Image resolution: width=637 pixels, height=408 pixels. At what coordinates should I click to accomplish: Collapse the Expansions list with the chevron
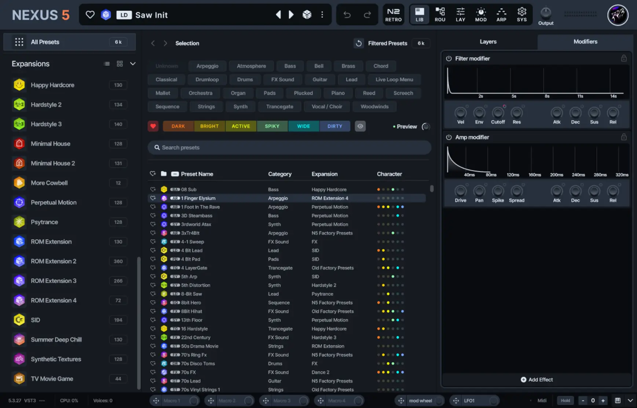coord(133,63)
